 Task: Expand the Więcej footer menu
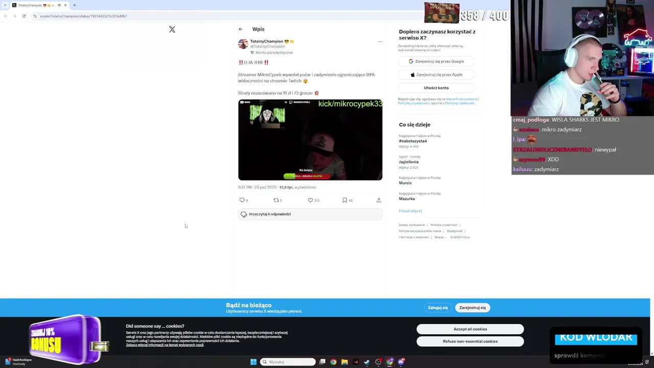pos(440,237)
